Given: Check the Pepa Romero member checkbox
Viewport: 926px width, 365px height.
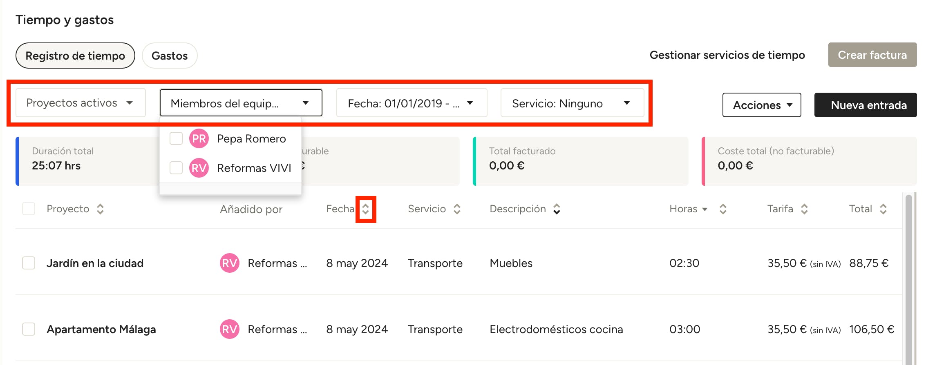Looking at the screenshot, I should pyautogui.click(x=176, y=138).
